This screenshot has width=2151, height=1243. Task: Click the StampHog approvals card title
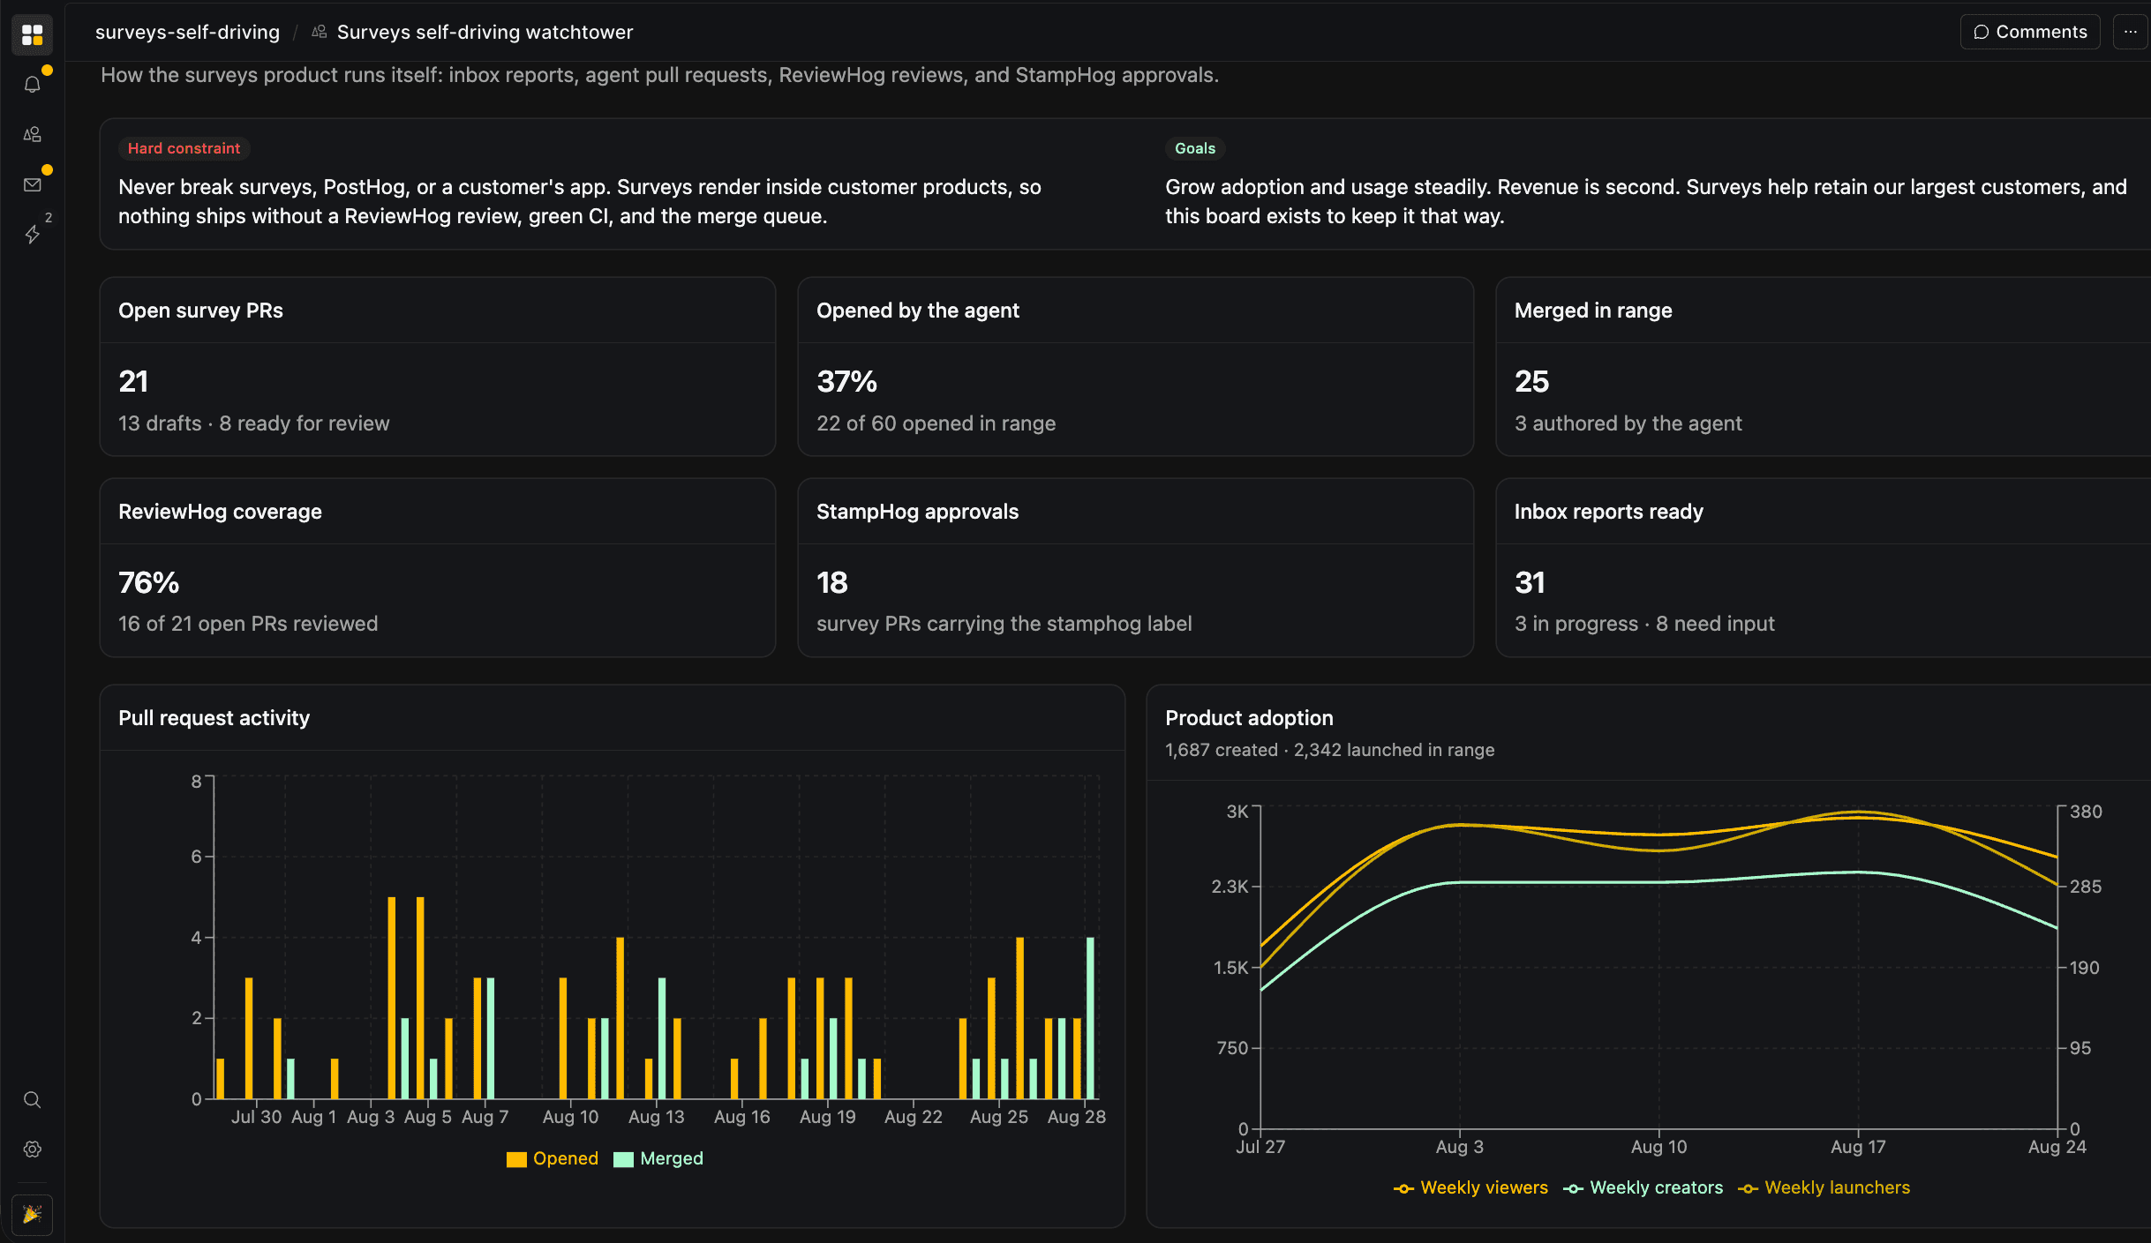[x=917, y=512]
